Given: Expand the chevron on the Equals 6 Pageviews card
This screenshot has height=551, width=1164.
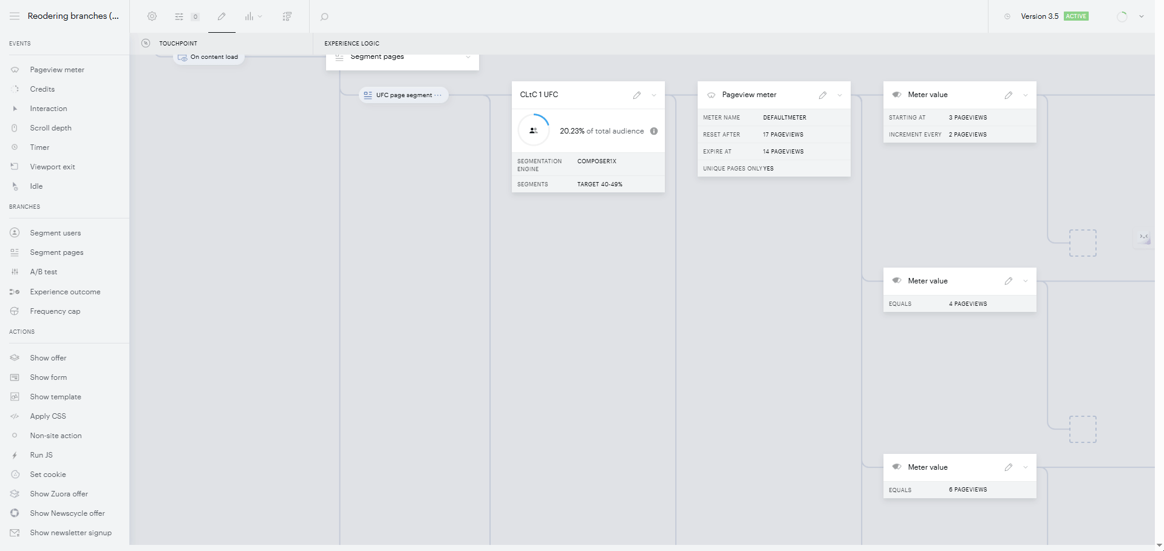Looking at the screenshot, I should click(1026, 467).
